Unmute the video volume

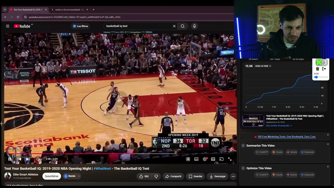click(38, 159)
